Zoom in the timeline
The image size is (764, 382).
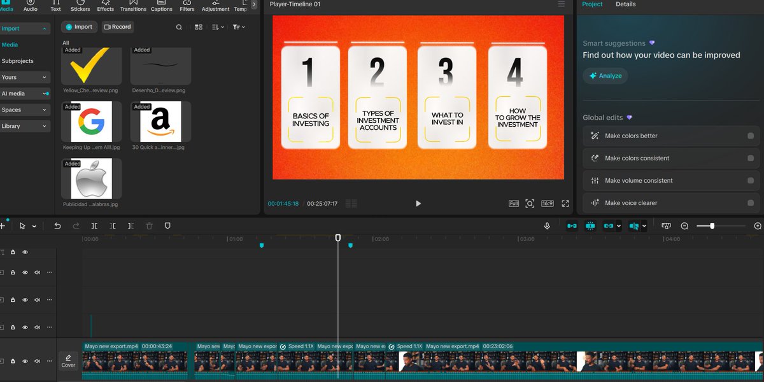tap(758, 226)
